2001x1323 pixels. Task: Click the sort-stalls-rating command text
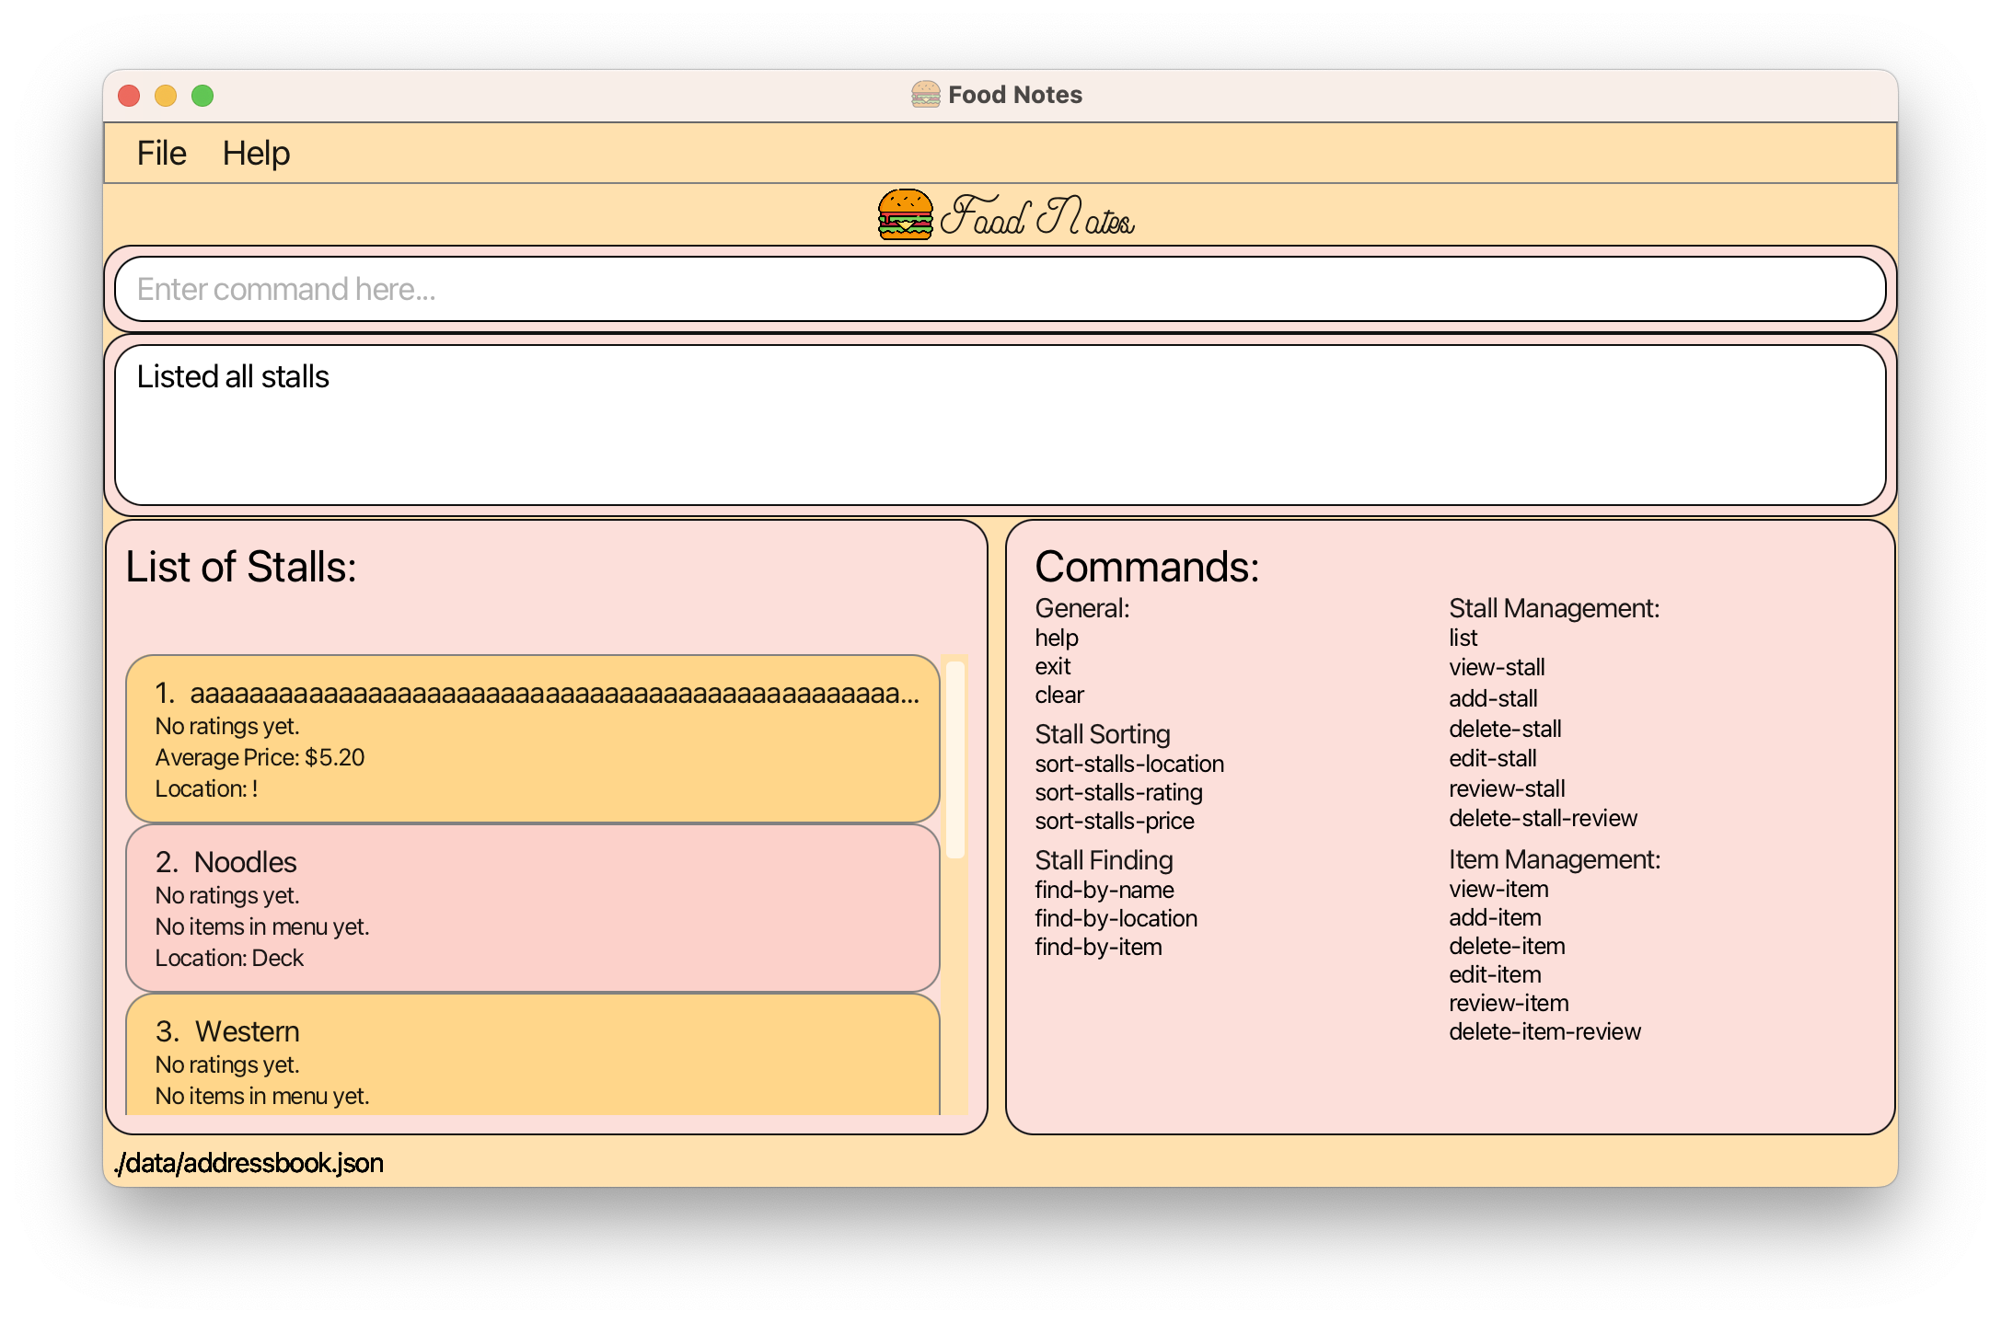point(1118,792)
